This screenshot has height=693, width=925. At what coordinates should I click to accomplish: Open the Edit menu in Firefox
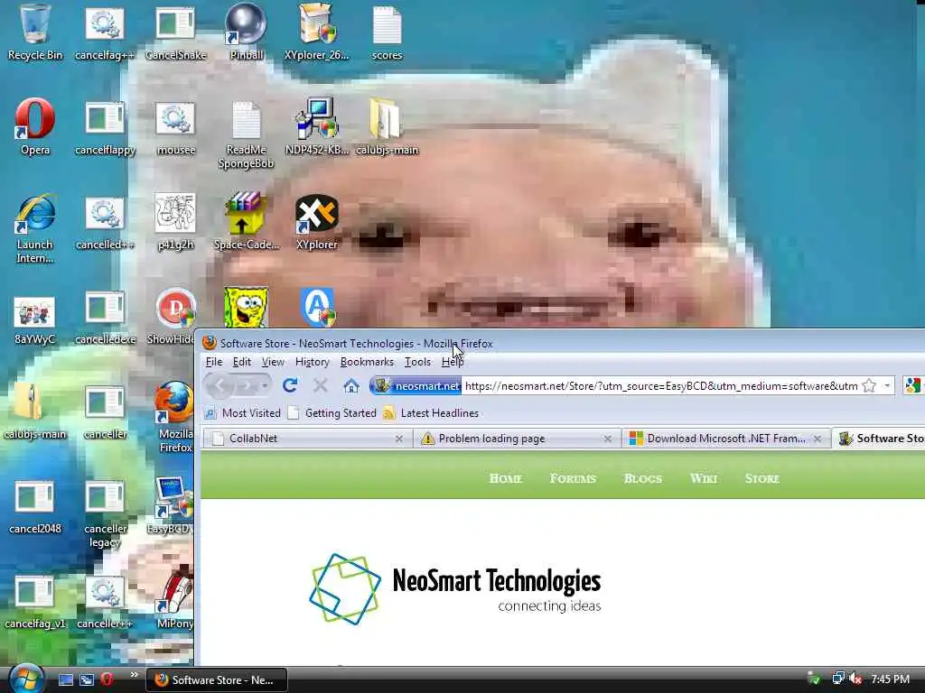242,362
